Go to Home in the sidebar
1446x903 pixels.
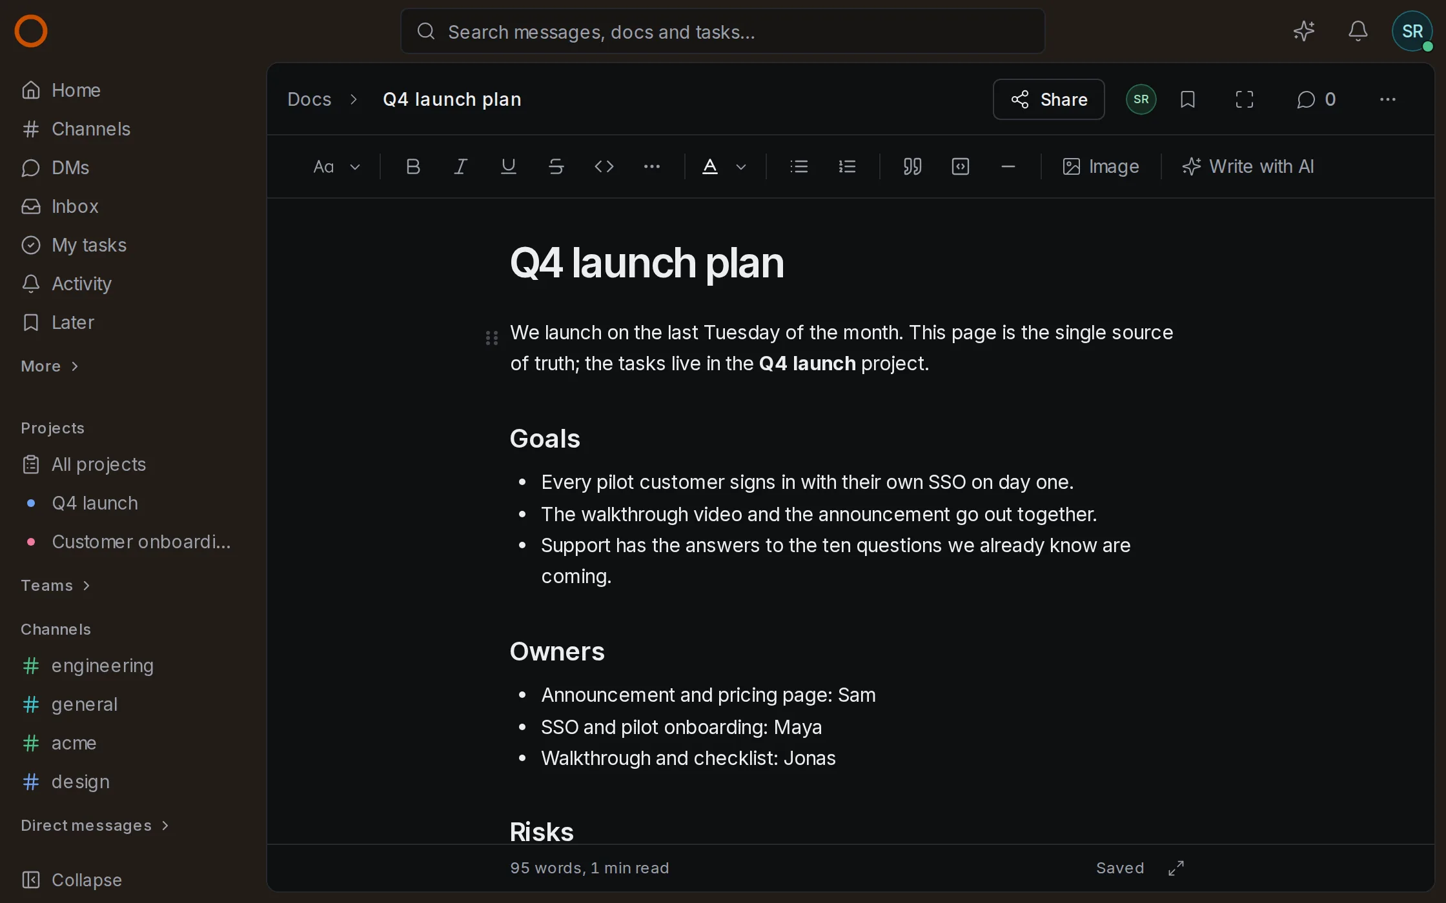tap(133, 90)
